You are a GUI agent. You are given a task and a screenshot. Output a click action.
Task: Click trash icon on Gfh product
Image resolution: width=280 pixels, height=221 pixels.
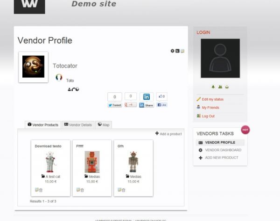124,190
